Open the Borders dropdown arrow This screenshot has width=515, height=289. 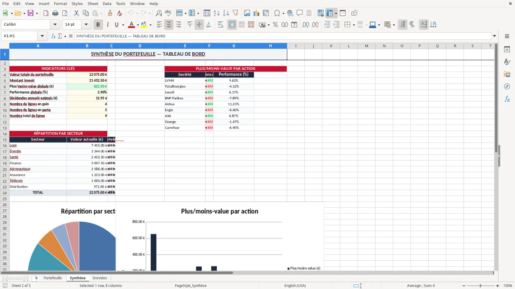[353, 25]
